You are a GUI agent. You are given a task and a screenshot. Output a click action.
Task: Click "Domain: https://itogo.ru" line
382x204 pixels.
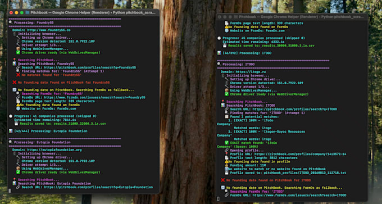click(243, 72)
